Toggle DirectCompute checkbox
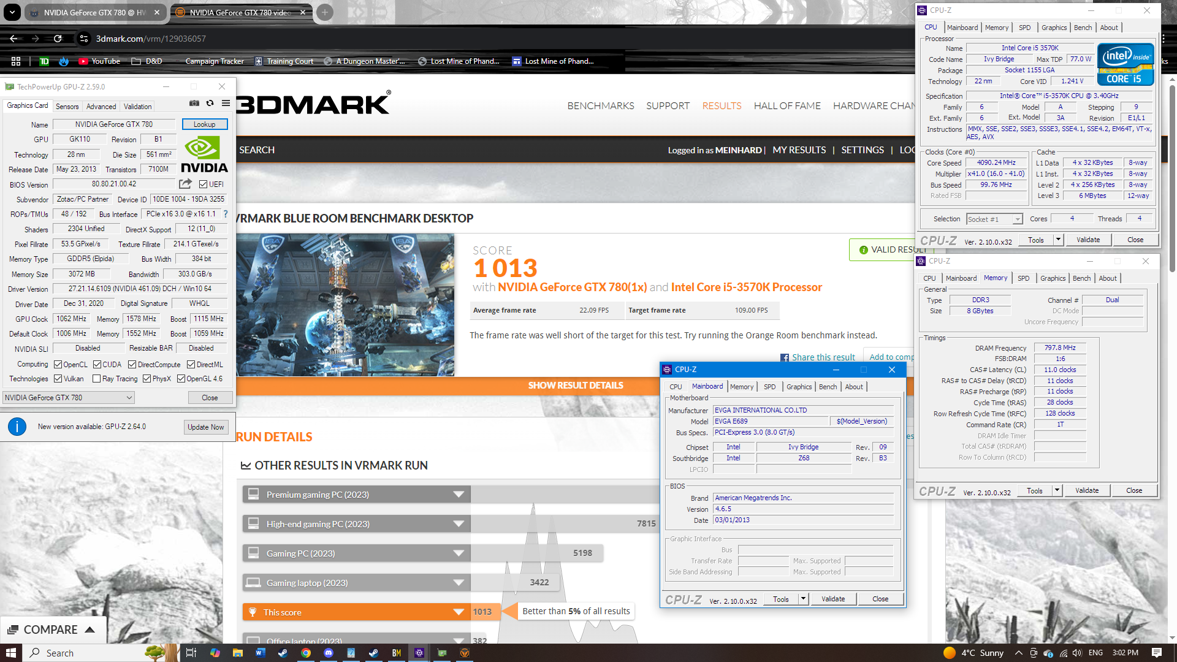 (x=132, y=364)
